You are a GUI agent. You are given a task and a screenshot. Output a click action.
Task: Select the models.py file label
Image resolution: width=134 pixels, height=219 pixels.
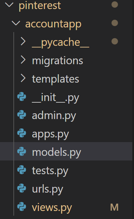57,152
